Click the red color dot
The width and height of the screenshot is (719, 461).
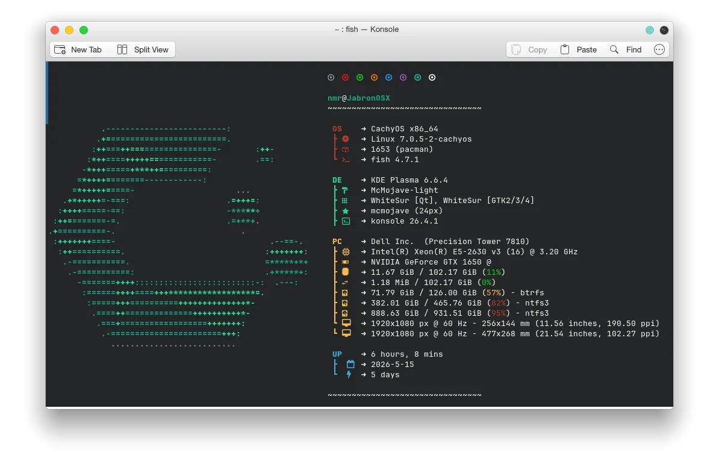[345, 78]
